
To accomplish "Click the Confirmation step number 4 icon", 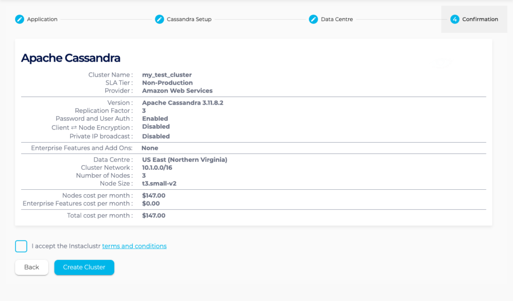I will point(455,20).
